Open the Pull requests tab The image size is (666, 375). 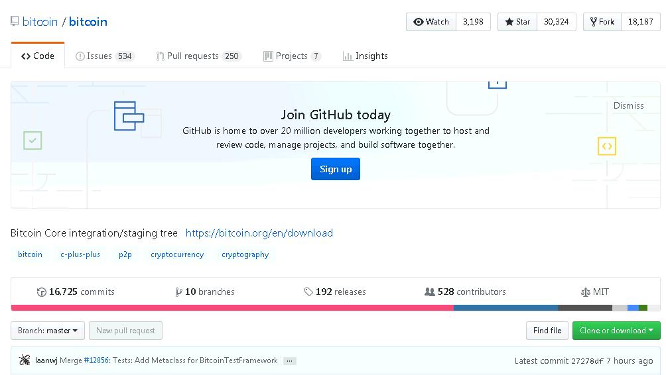[x=198, y=56]
